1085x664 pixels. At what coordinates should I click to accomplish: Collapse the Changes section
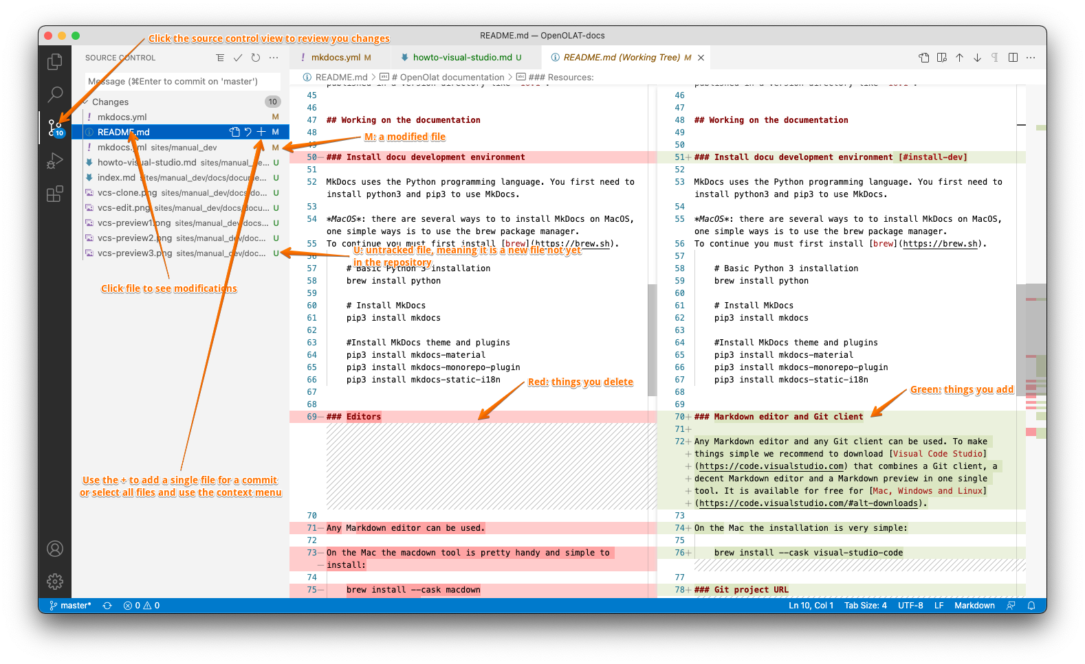[x=86, y=102]
